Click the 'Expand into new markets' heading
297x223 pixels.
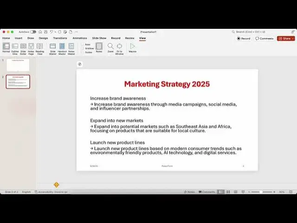click(x=116, y=120)
